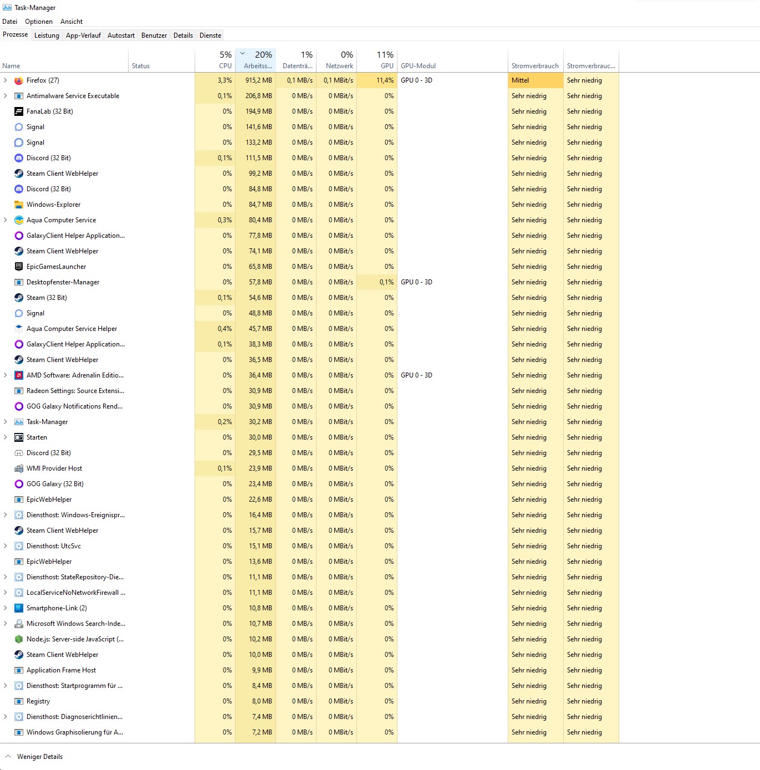Click the Mittel power usage cell

click(535, 80)
